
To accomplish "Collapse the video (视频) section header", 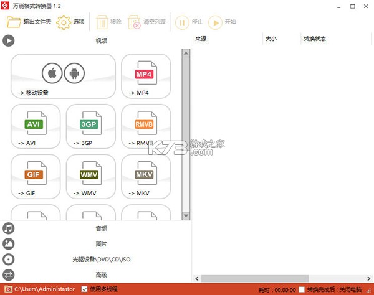I will pos(95,40).
